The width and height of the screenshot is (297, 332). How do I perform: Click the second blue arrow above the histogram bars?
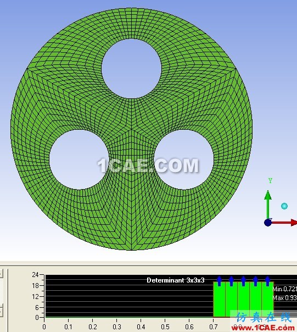click(x=232, y=281)
